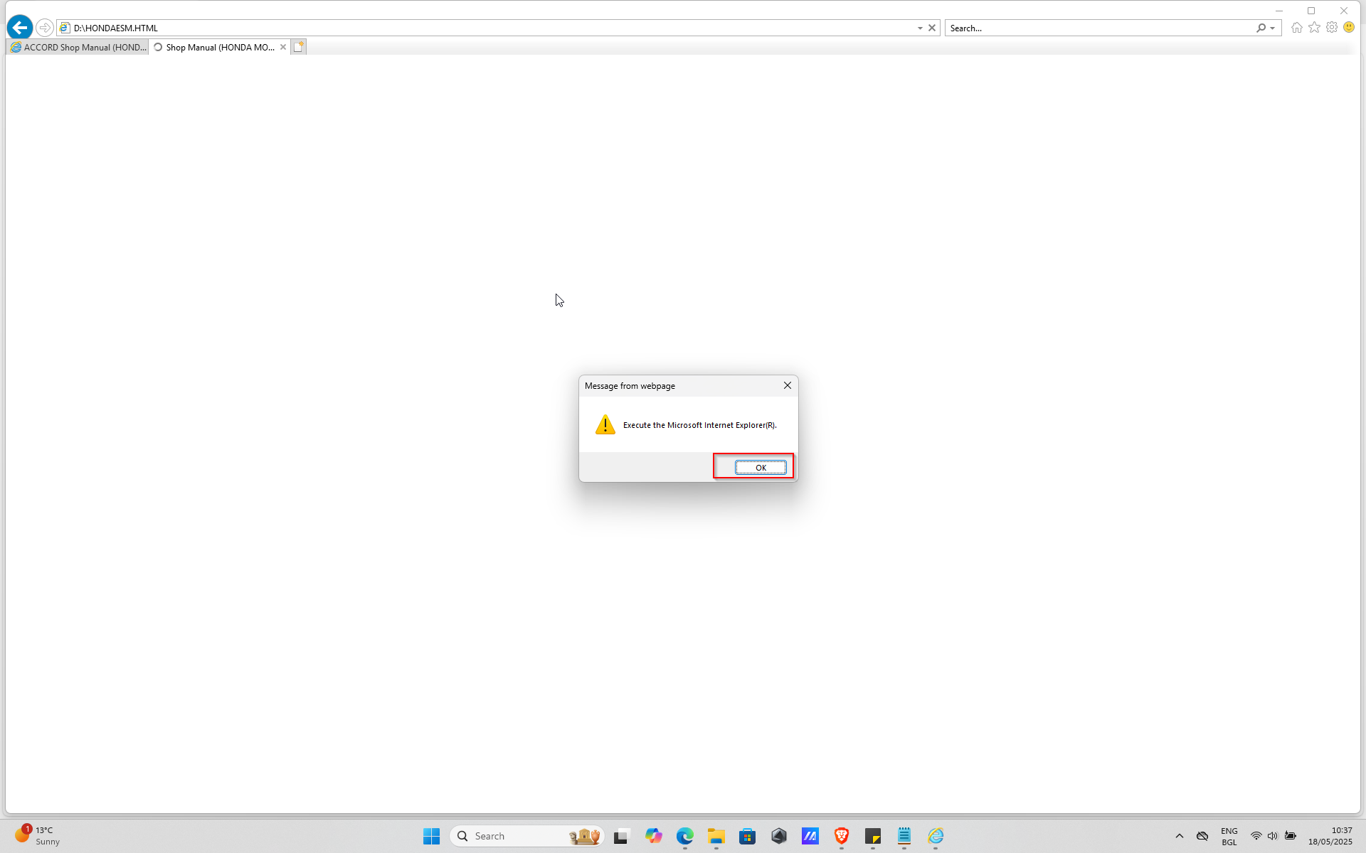Image resolution: width=1366 pixels, height=853 pixels.
Task: Open the volume speaker tray icon
Action: [x=1273, y=836]
